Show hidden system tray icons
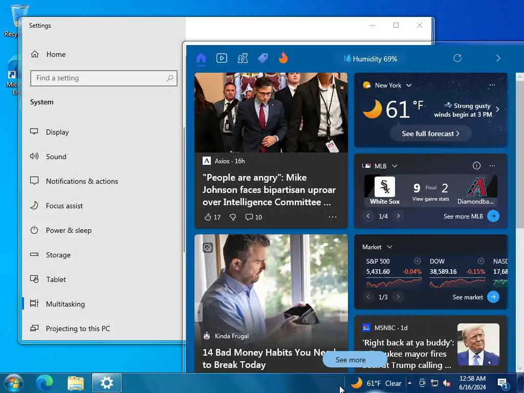 [410, 383]
